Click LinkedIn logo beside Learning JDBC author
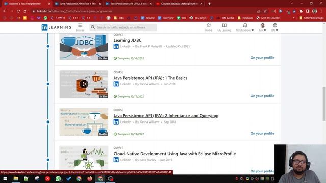The height and width of the screenshot is (183, 326). [116, 46]
